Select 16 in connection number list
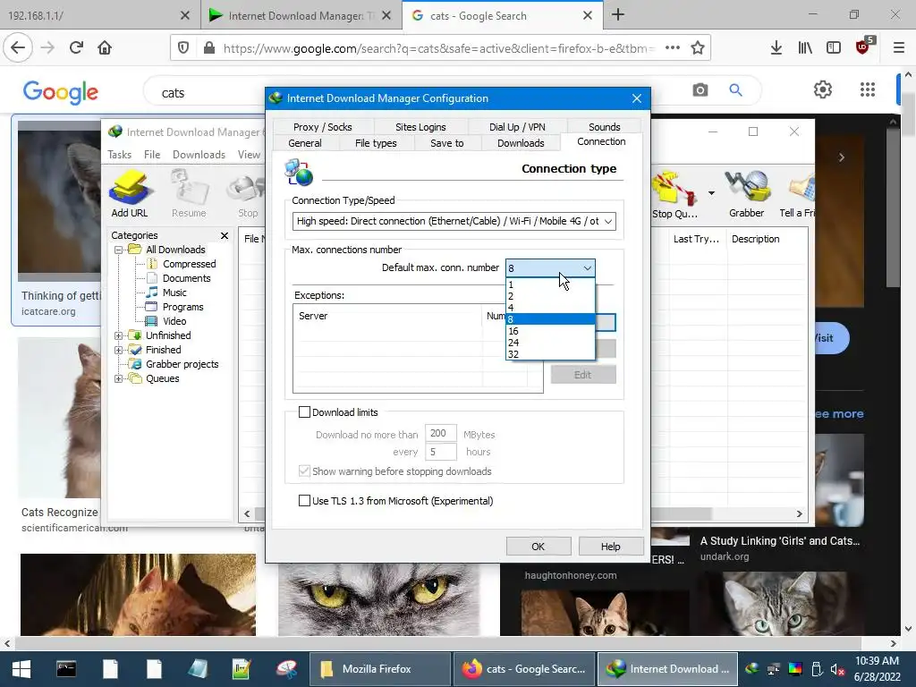916x687 pixels. pos(550,331)
